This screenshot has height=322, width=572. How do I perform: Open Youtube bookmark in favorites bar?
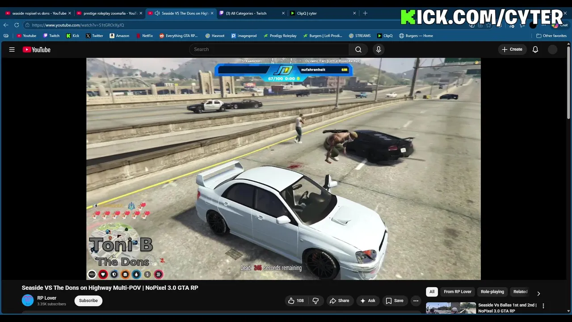tap(26, 36)
